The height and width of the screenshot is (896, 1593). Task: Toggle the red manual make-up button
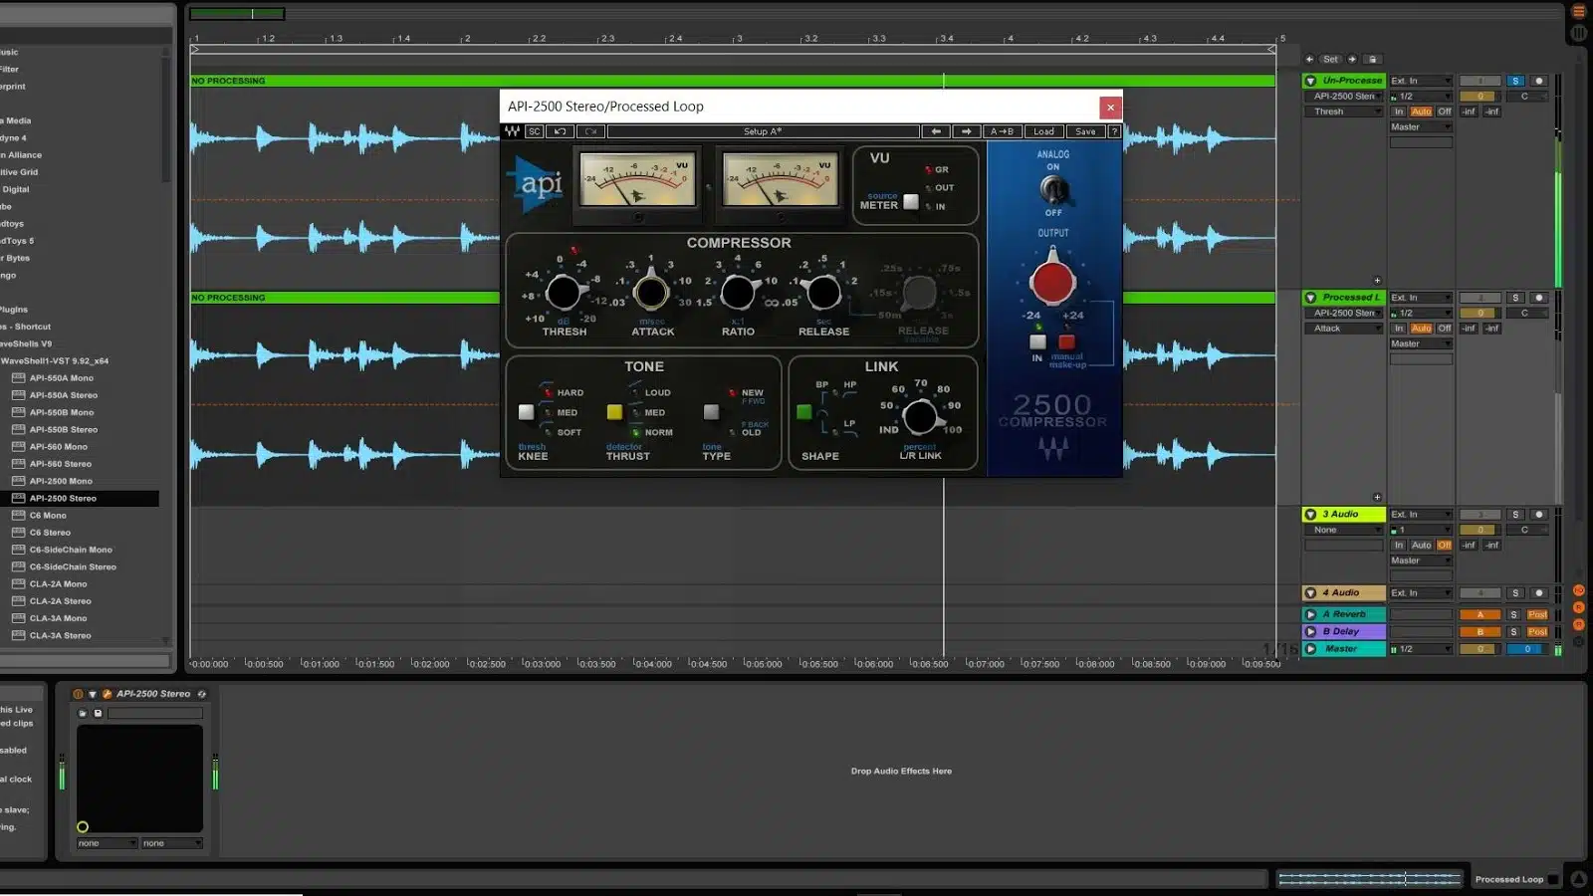click(x=1066, y=341)
